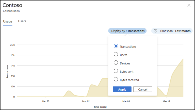Image resolution: width=195 pixels, height=110 pixels.
Task: Switch to the Users tab
Action: 22,21
